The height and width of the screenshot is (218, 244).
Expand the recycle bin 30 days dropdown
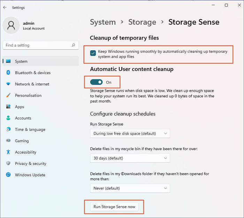click(x=130, y=158)
